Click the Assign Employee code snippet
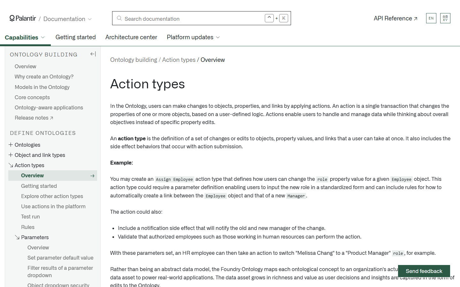This screenshot has height=287, width=460. 174,179
